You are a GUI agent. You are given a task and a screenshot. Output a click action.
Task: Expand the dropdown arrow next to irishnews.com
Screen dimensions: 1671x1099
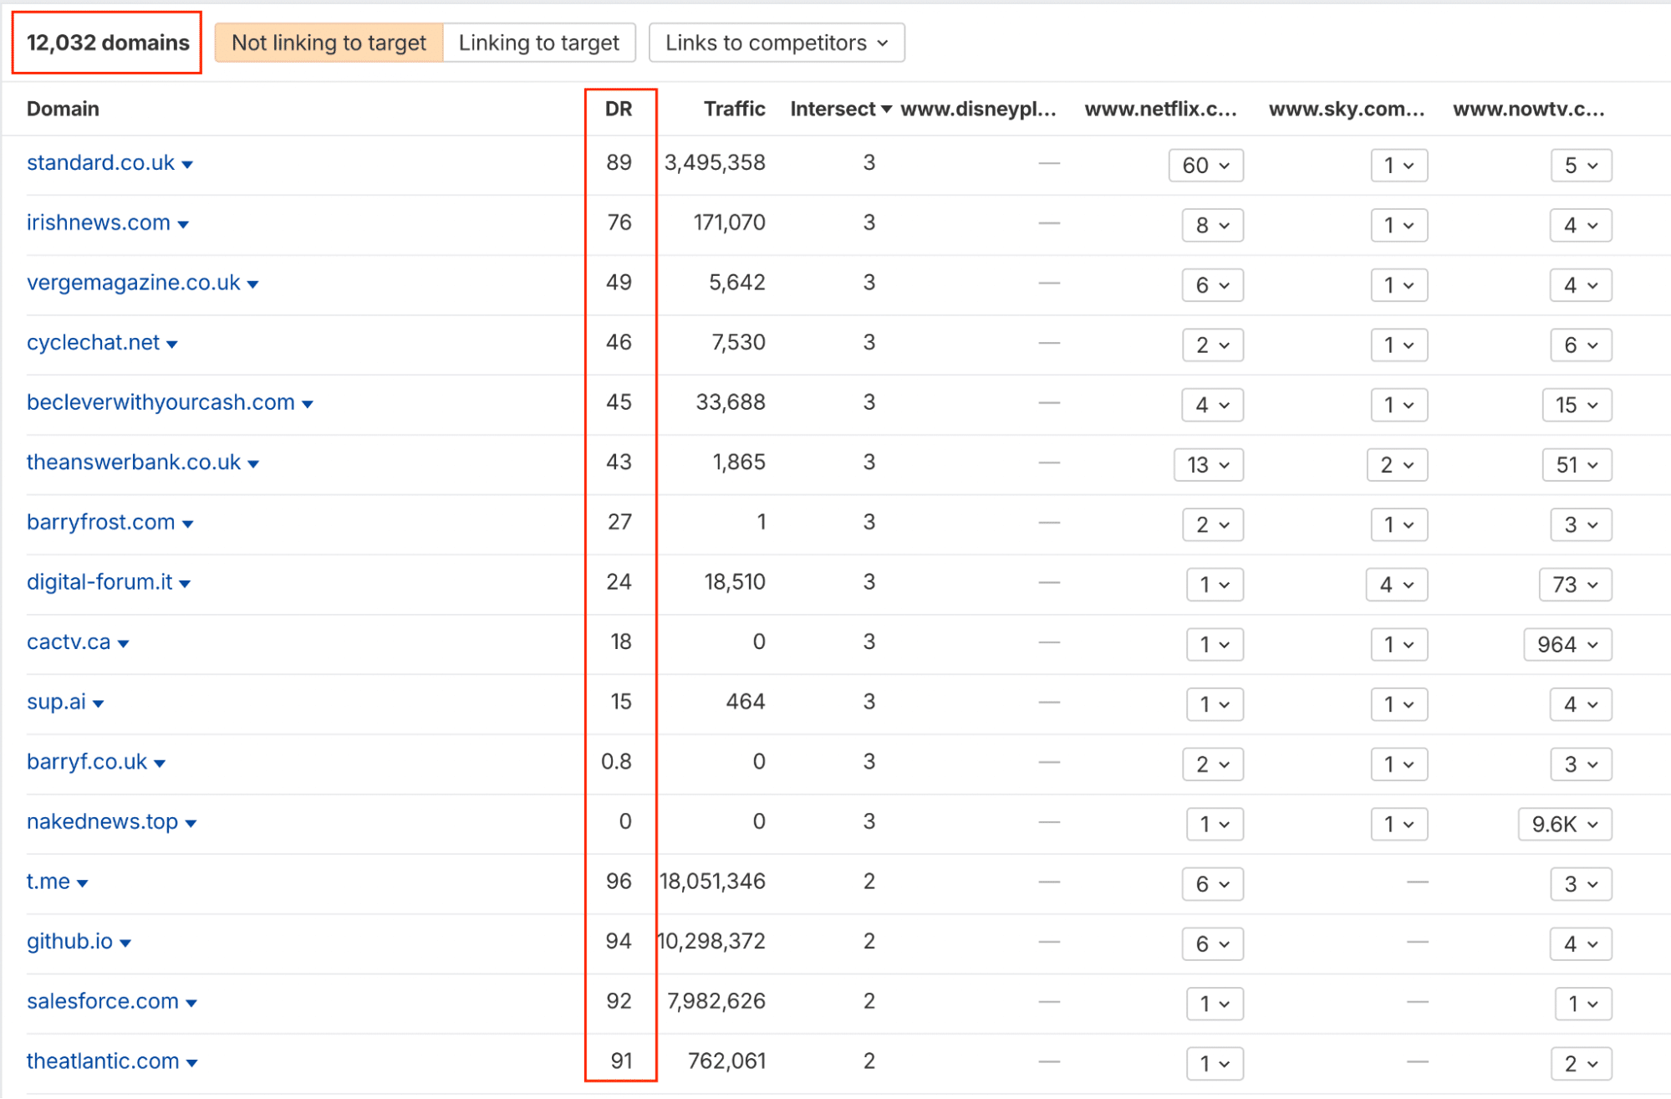tap(184, 224)
